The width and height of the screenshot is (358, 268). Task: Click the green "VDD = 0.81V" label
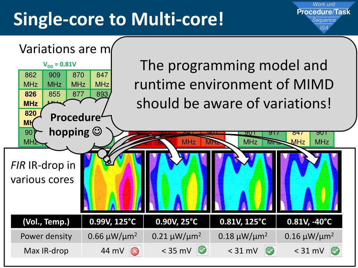[59, 65]
